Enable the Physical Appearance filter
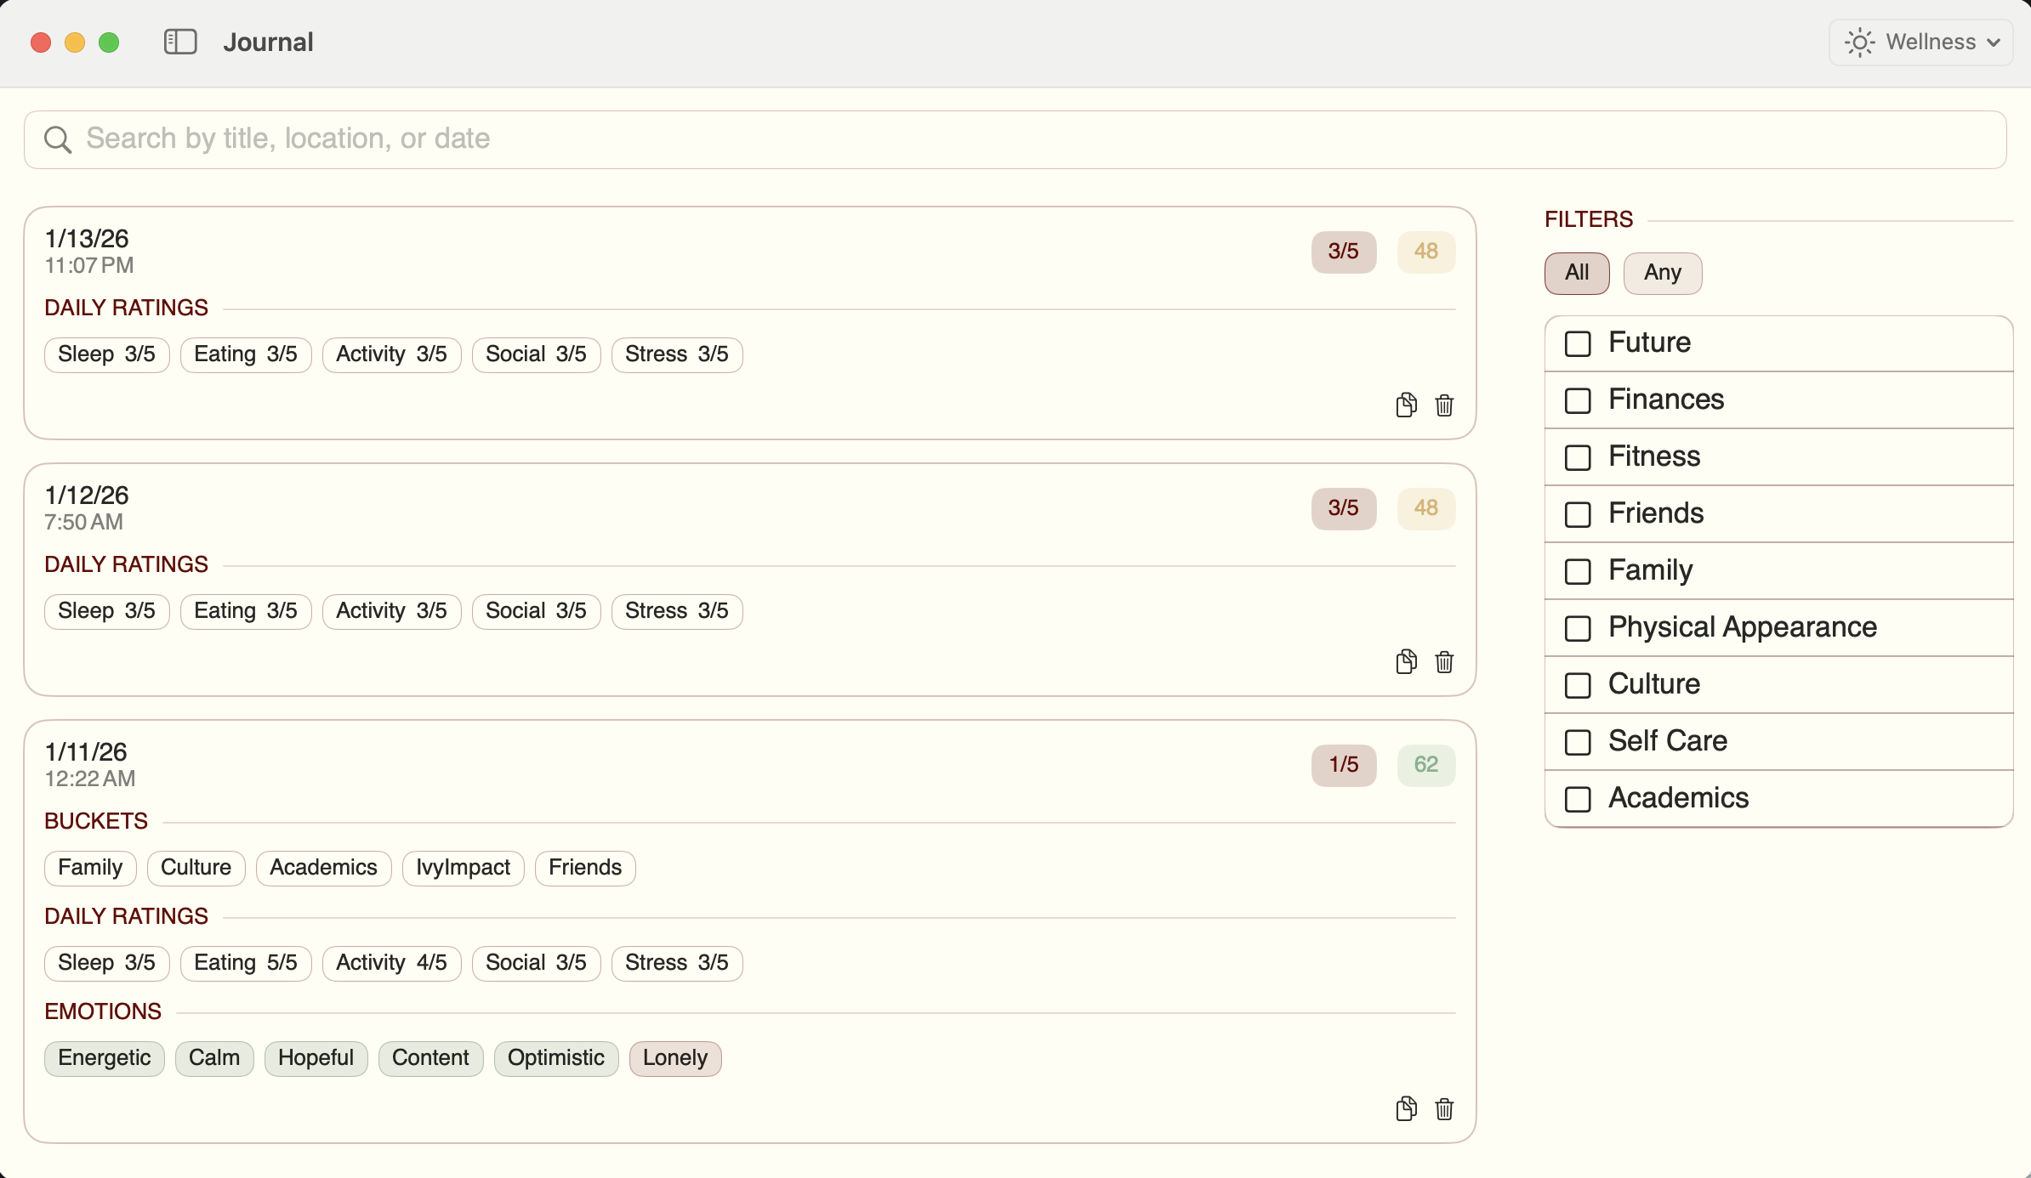Viewport: 2031px width, 1178px height. point(1577,628)
